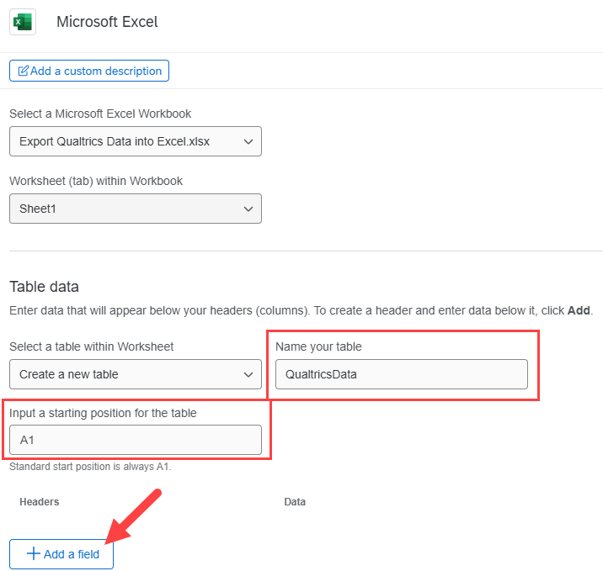Click the Data column label

tap(295, 502)
